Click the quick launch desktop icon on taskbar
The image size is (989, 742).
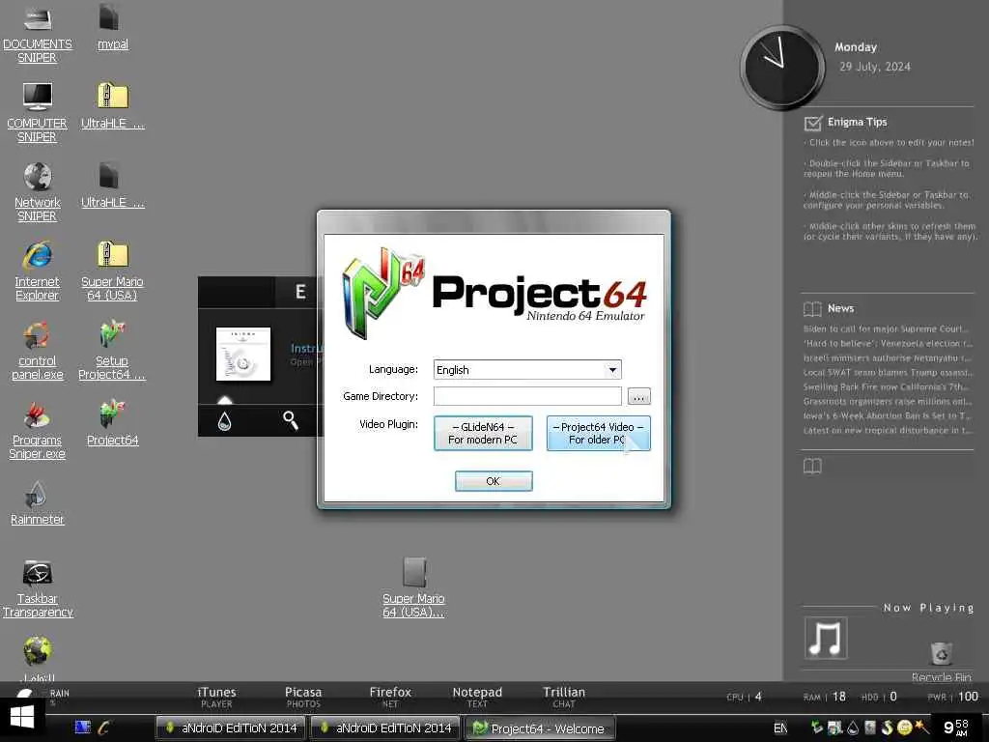pos(83,728)
